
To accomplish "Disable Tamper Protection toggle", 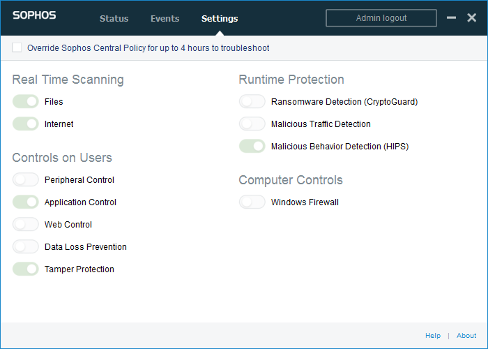I will tap(26, 269).
